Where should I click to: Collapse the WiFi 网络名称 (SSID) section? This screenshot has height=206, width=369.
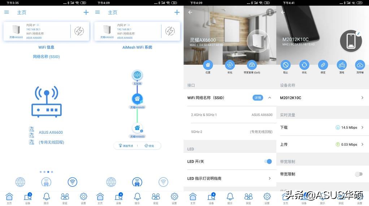pyautogui.click(x=270, y=98)
